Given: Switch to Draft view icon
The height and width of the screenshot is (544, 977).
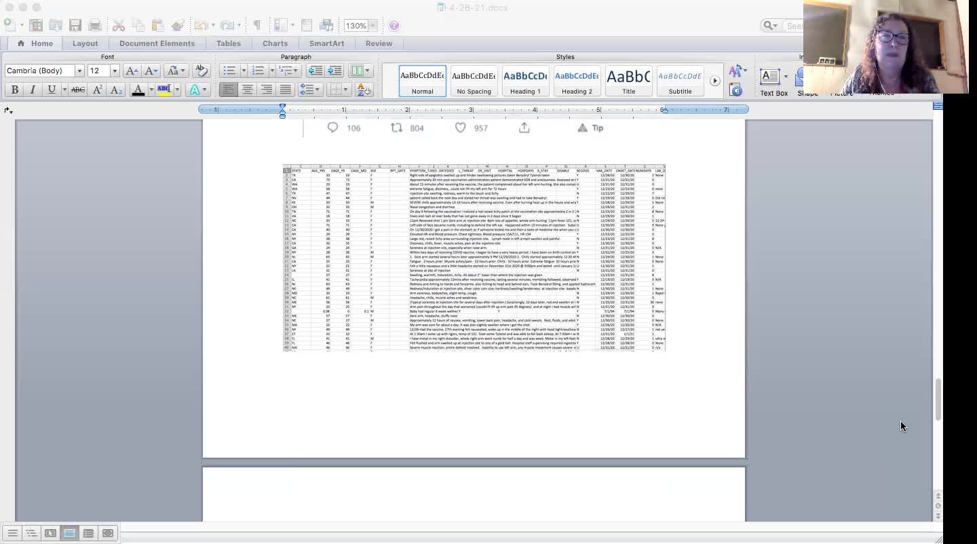Looking at the screenshot, I should click(12, 533).
